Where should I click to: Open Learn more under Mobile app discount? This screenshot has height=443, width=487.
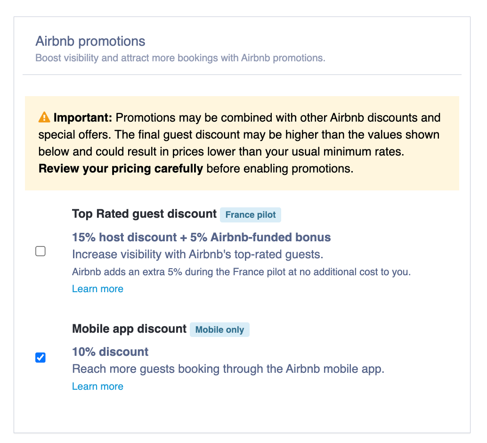click(97, 386)
